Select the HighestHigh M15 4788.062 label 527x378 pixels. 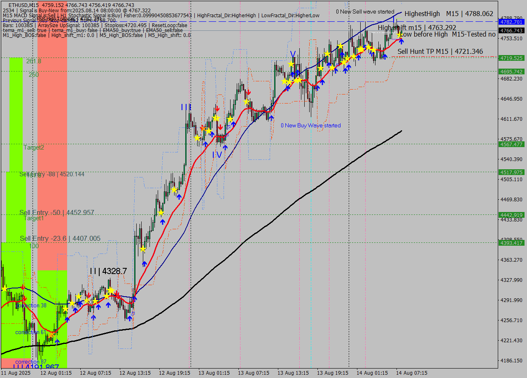[x=448, y=14]
